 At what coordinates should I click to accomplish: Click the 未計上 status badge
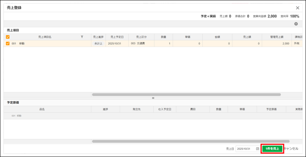pos(98,44)
